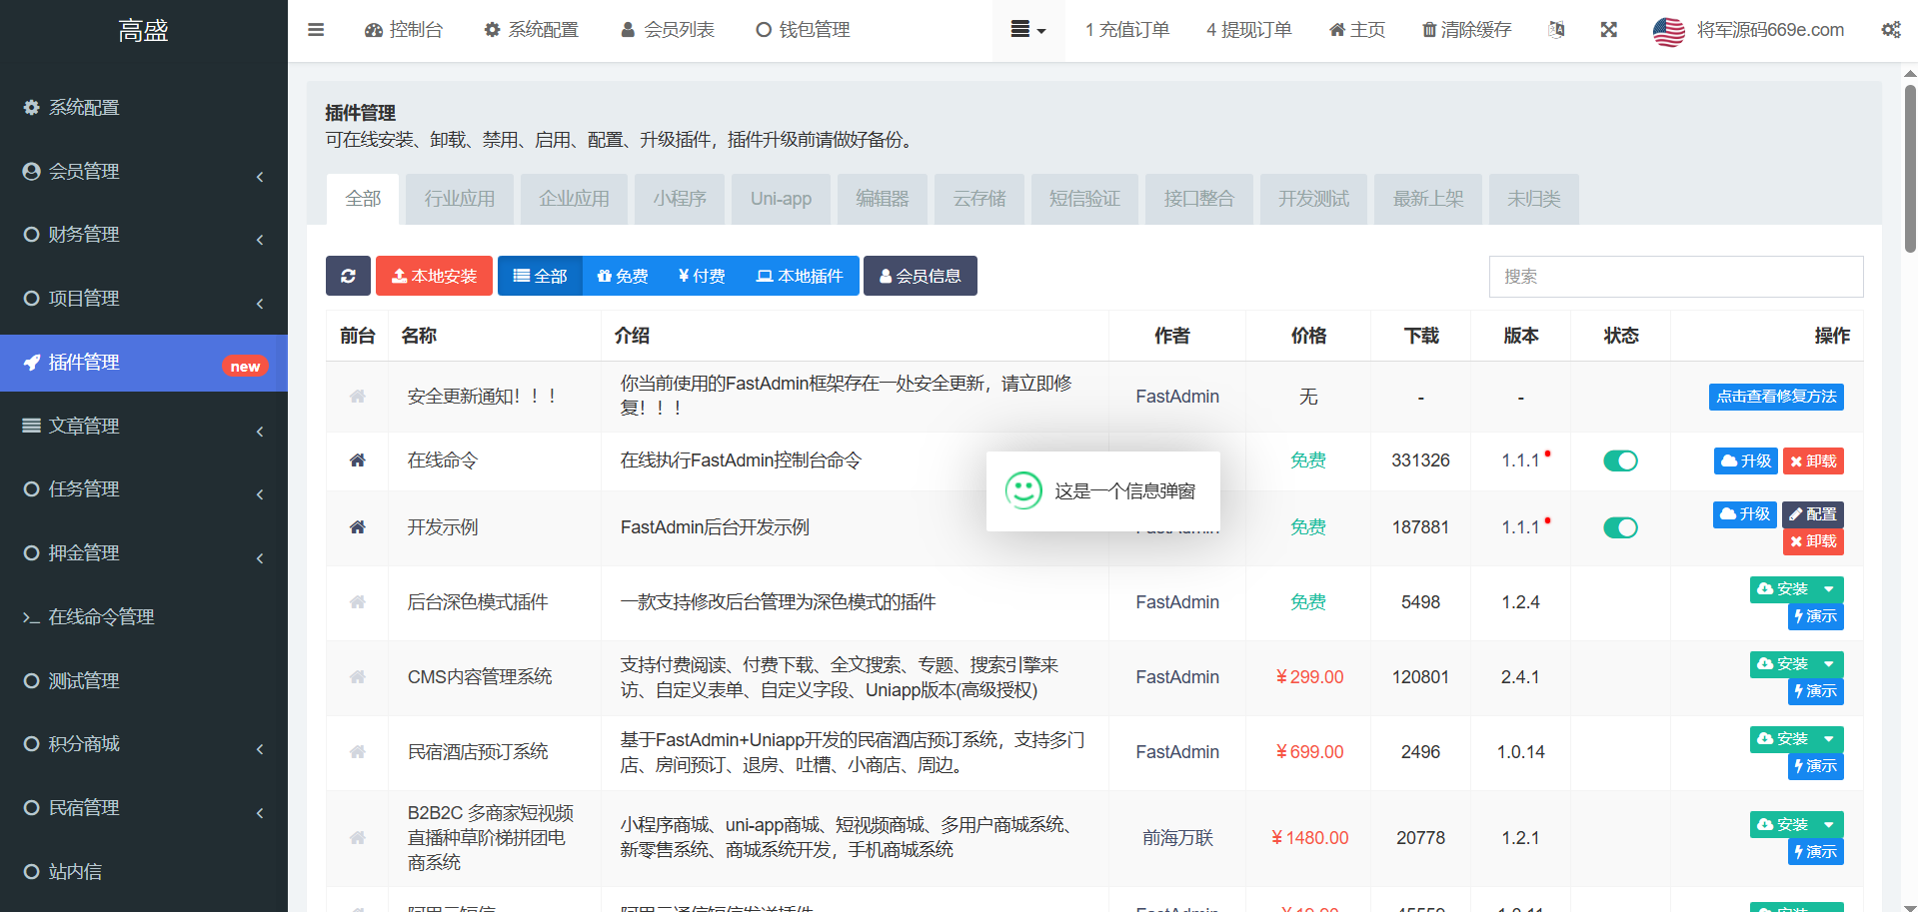
Task: Click the refresh plugin list icon button
Action: [348, 276]
